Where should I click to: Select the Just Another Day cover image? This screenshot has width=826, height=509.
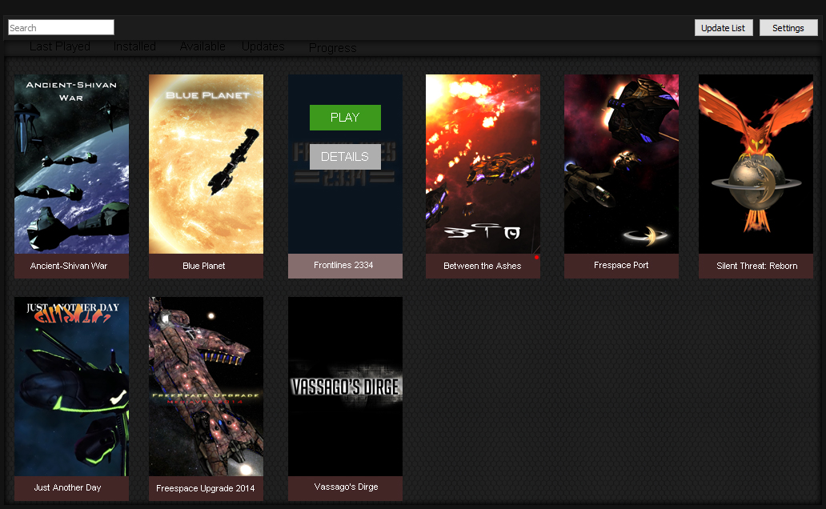72,387
